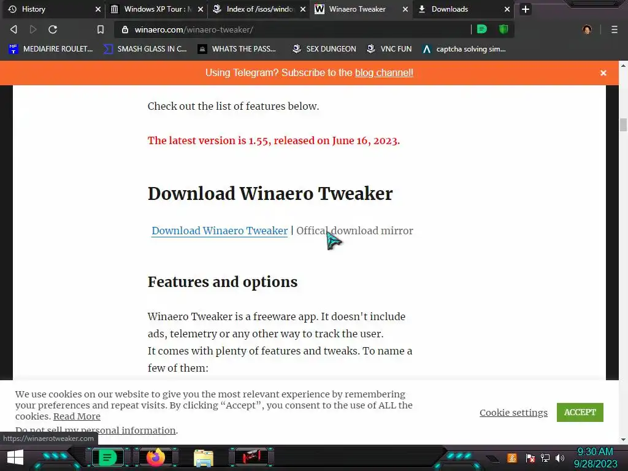Close the History tab
The image size is (628, 471).
98,9
